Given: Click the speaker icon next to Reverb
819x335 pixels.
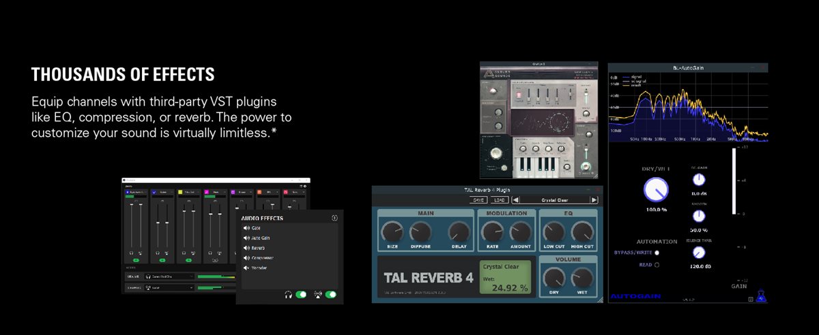Looking at the screenshot, I should 246,248.
